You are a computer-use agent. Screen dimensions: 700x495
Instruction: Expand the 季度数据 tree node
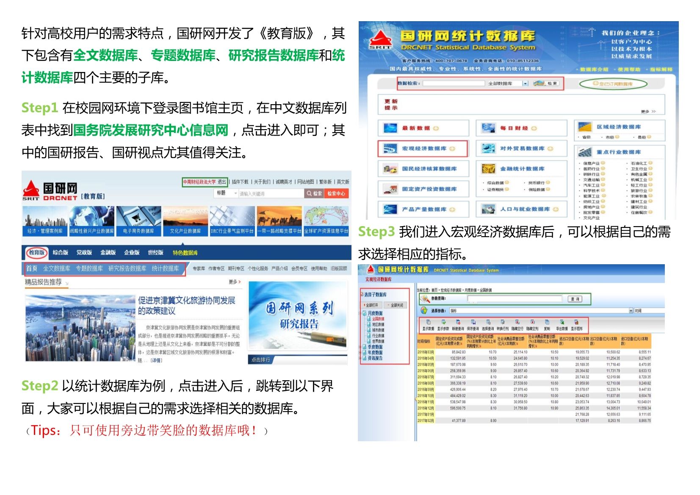coord(361,347)
